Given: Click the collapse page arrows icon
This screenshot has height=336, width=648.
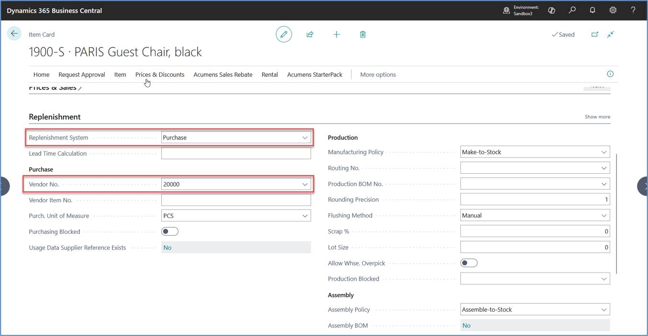Looking at the screenshot, I should [x=611, y=34].
